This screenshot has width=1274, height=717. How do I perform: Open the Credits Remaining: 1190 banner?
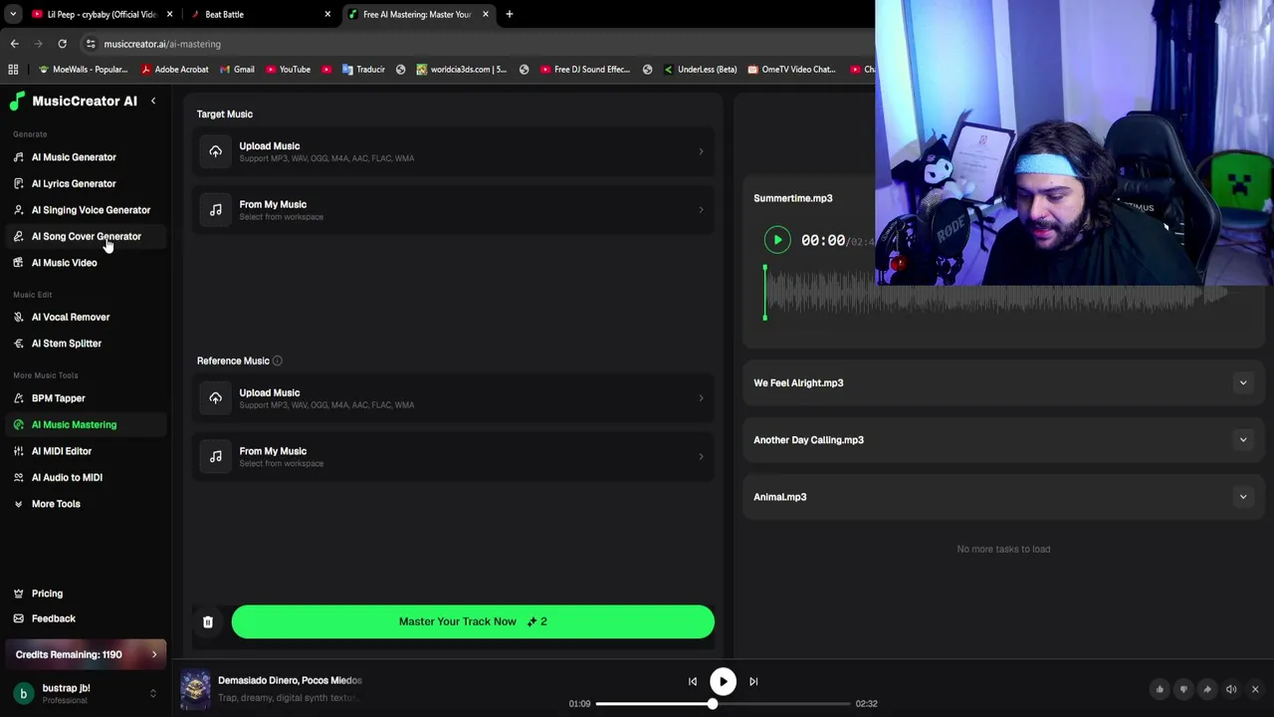click(86, 654)
